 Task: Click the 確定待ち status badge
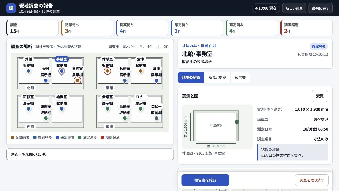point(319,46)
